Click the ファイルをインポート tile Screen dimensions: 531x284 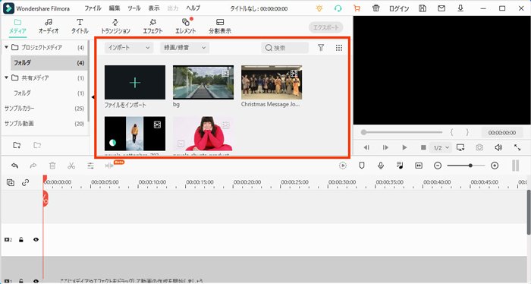135,82
